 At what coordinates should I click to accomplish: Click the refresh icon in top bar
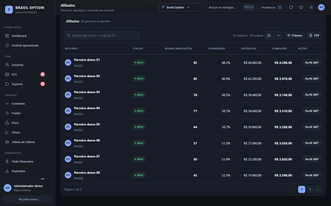click(291, 7)
